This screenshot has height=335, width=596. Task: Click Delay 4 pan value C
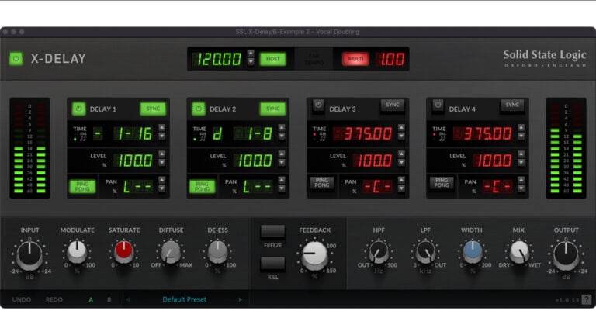[x=497, y=186]
